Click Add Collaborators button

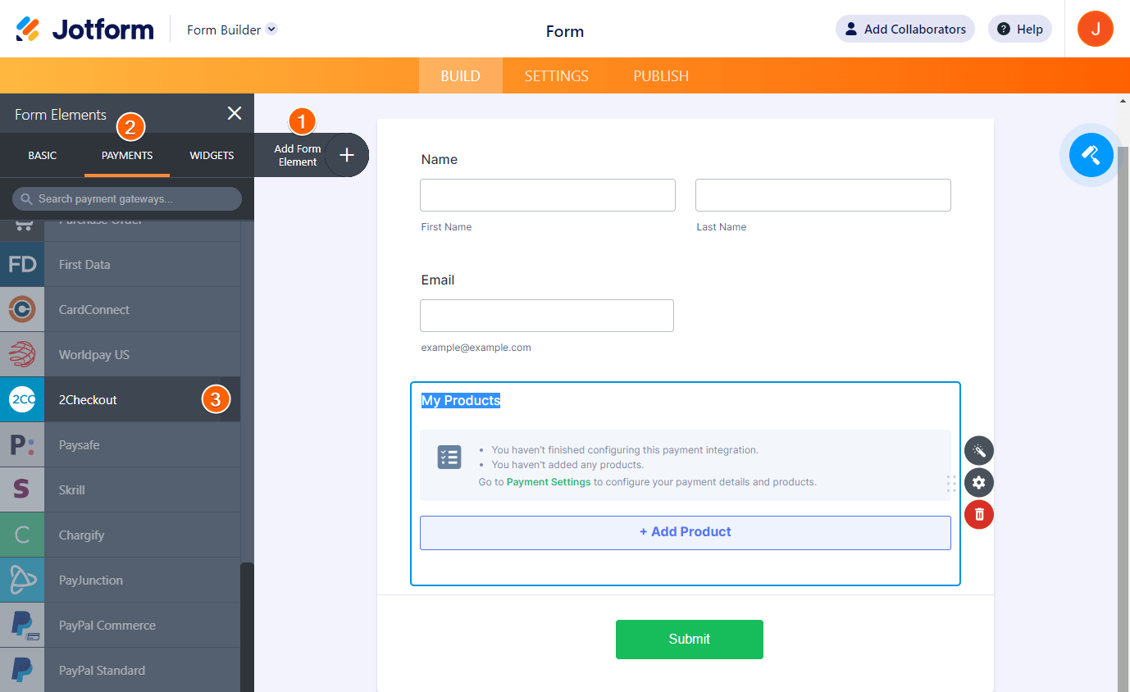(x=905, y=29)
